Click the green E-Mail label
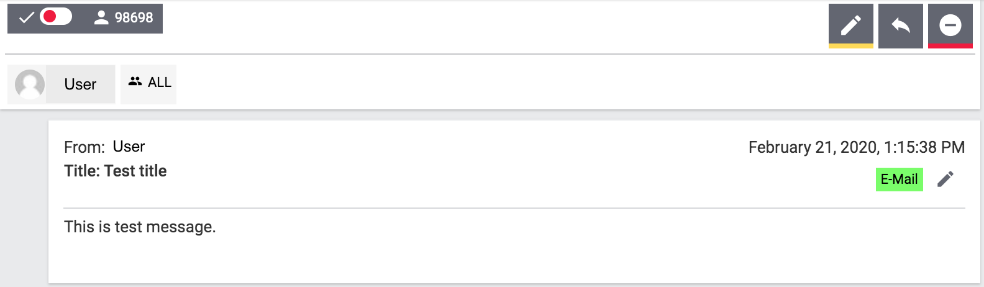 point(899,180)
